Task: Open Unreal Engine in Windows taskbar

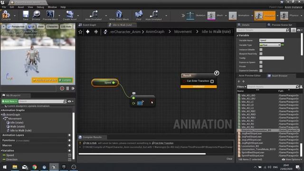Action: pos(54,167)
